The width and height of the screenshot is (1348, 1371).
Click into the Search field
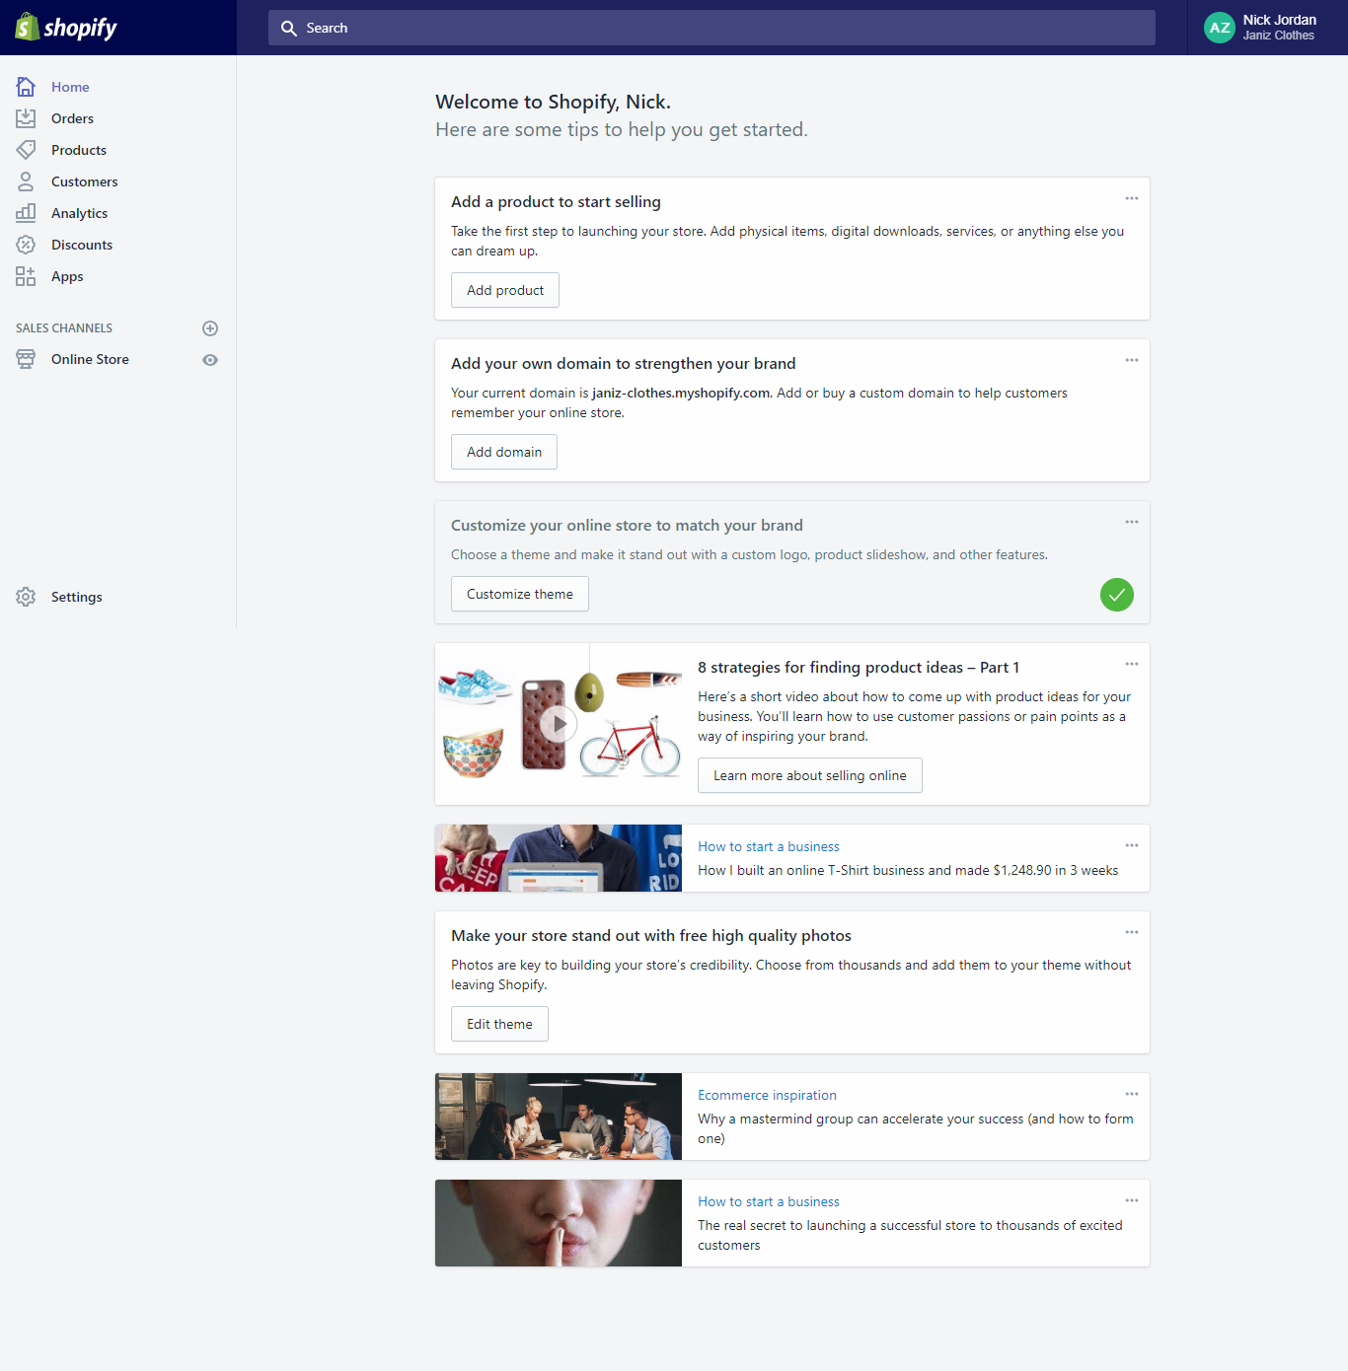pos(711,28)
